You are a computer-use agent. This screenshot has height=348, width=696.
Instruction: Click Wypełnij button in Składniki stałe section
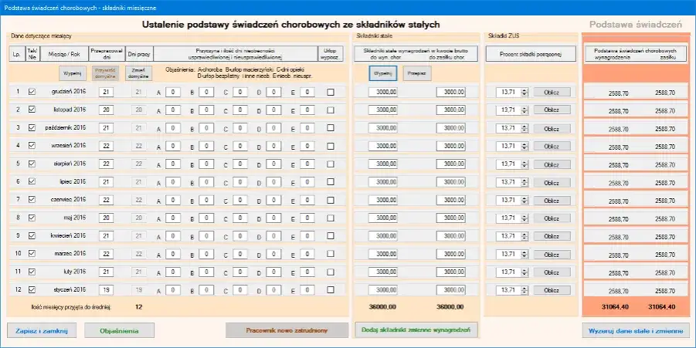(x=384, y=73)
